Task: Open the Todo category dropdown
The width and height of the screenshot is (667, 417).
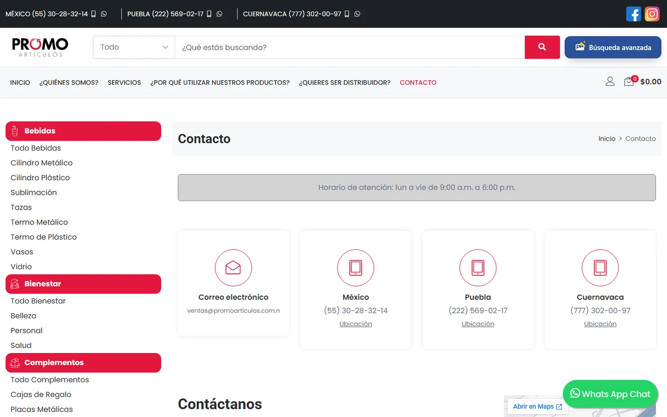Action: click(134, 47)
